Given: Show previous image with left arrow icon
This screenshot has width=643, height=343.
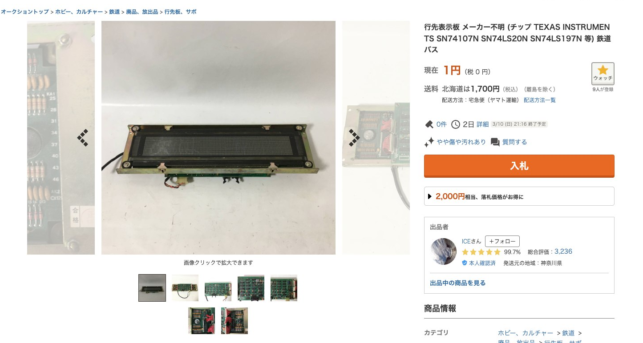Looking at the screenshot, I should coord(83,138).
